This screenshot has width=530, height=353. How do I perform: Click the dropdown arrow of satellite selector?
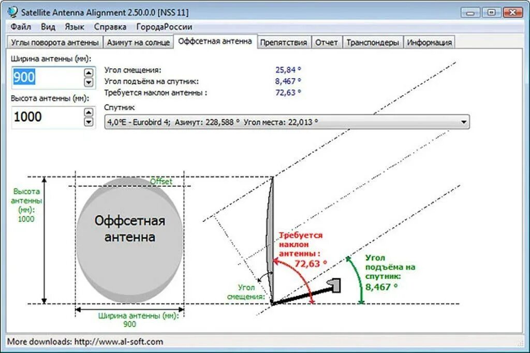(464, 122)
